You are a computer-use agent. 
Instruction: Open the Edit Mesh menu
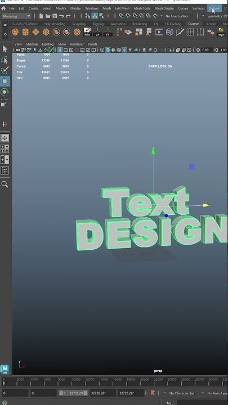122,8
